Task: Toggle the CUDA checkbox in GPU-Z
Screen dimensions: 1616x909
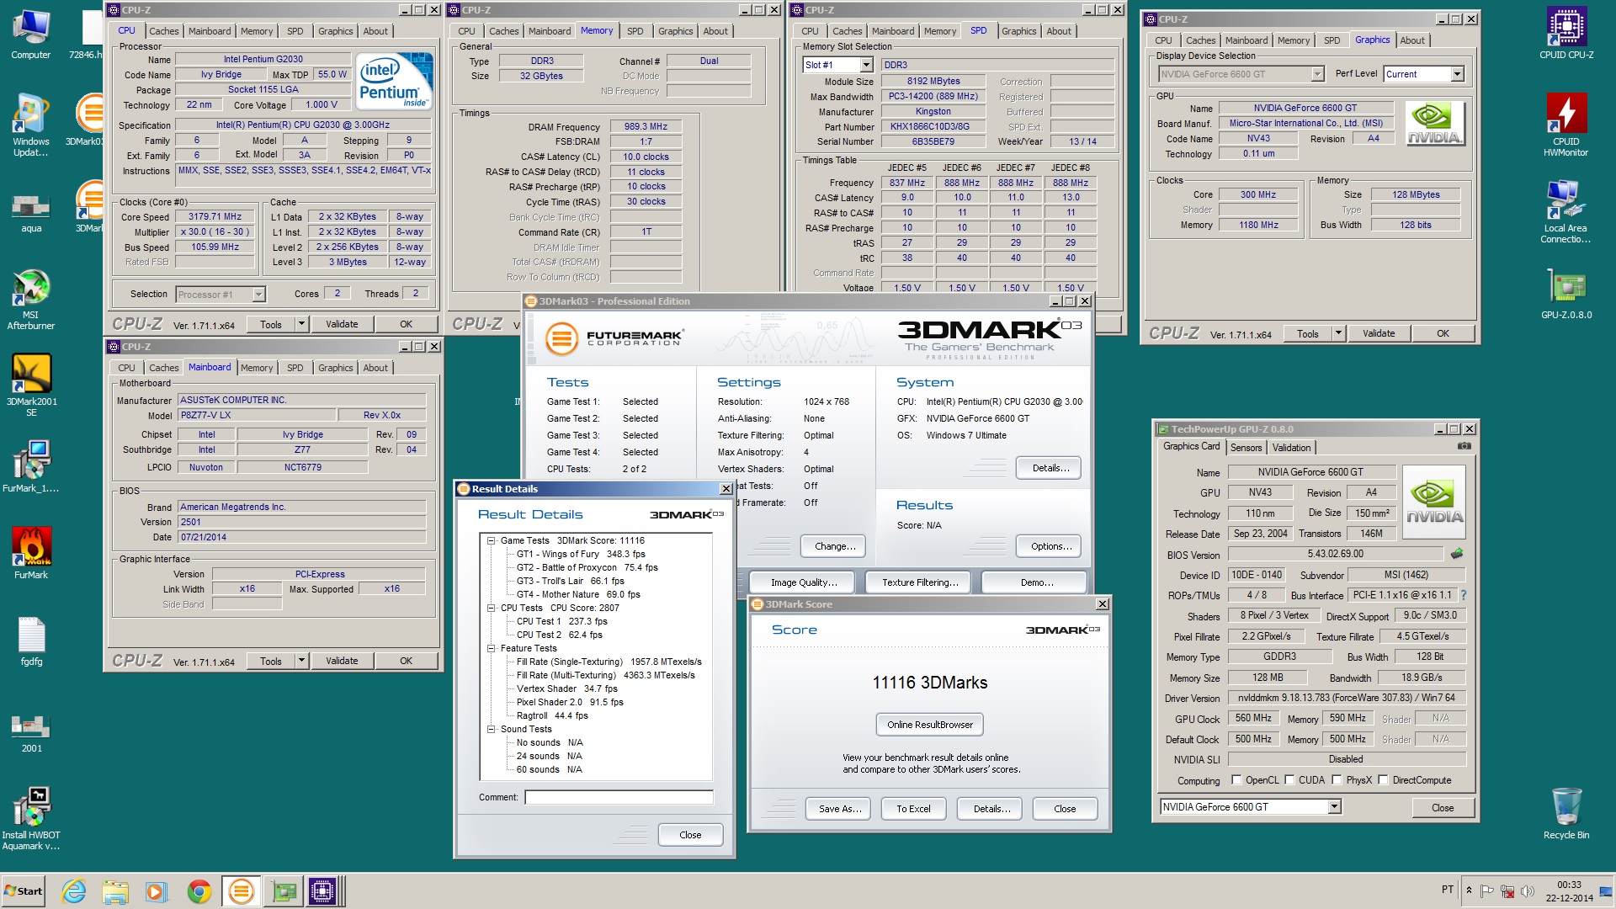Action: pyautogui.click(x=1289, y=780)
